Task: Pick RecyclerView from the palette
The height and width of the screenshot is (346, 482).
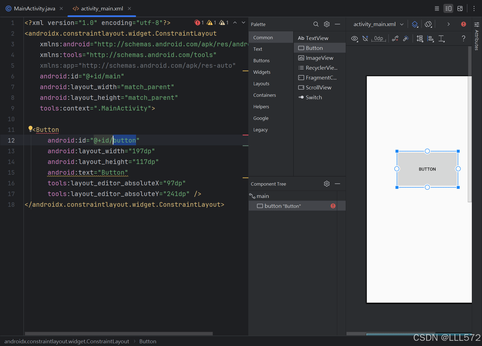Action: 320,68
